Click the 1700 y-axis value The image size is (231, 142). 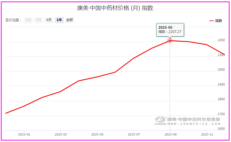pyautogui.click(x=221, y=114)
